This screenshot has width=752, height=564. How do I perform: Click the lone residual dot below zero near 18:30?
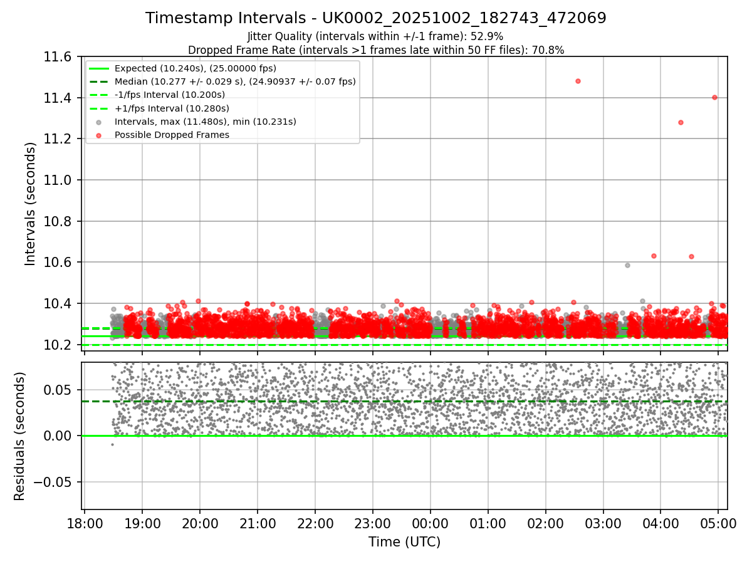point(112,444)
